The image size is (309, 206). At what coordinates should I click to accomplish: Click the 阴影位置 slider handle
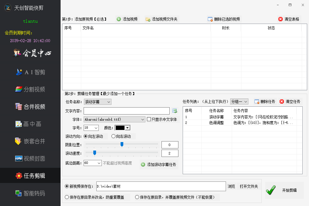point(122,144)
